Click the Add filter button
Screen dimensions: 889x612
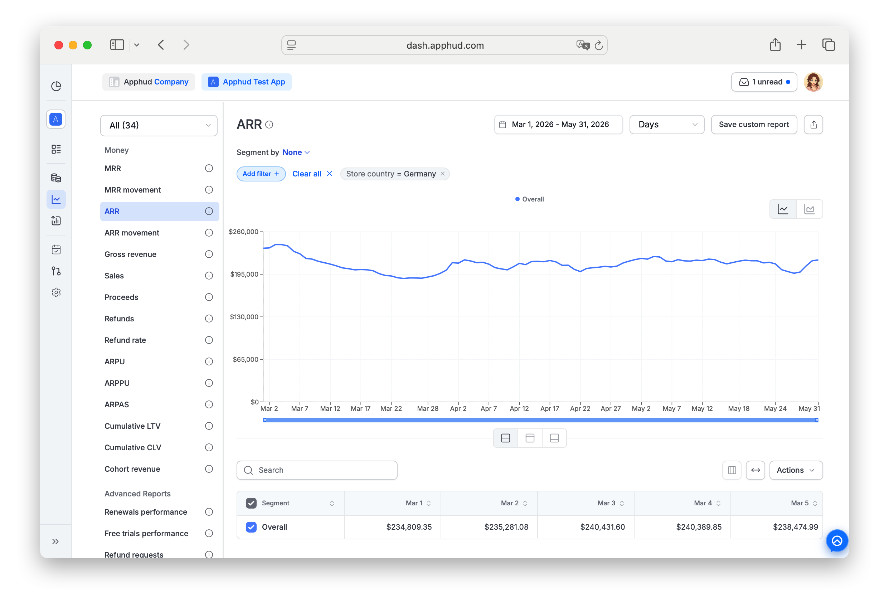click(x=261, y=174)
